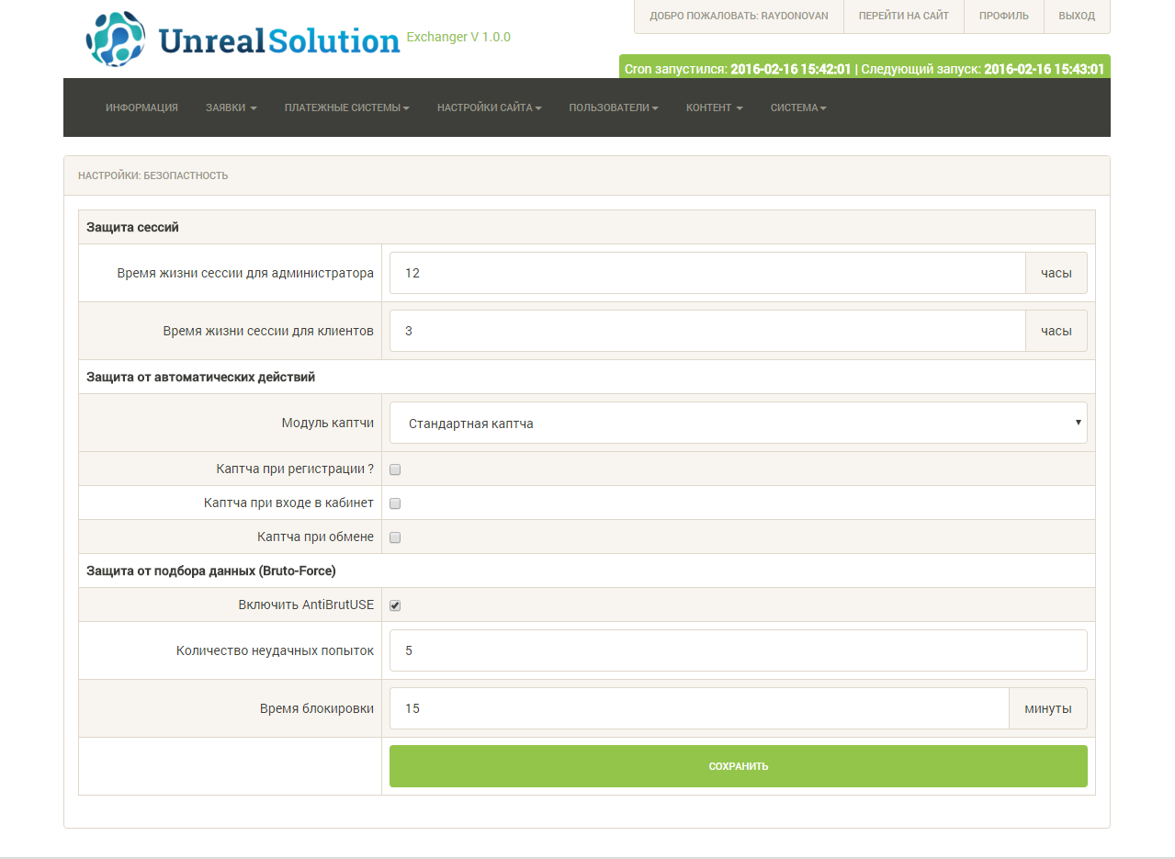The height and width of the screenshot is (859, 1175).
Task: Expand the Контент menu
Action: 714,107
